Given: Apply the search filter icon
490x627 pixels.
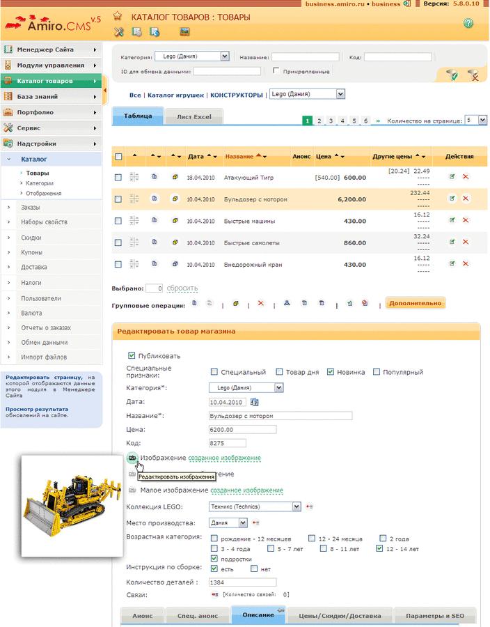Looking at the screenshot, I should [452, 74].
